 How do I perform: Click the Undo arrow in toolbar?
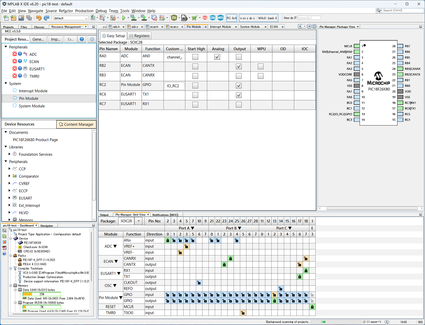(x=39, y=18)
